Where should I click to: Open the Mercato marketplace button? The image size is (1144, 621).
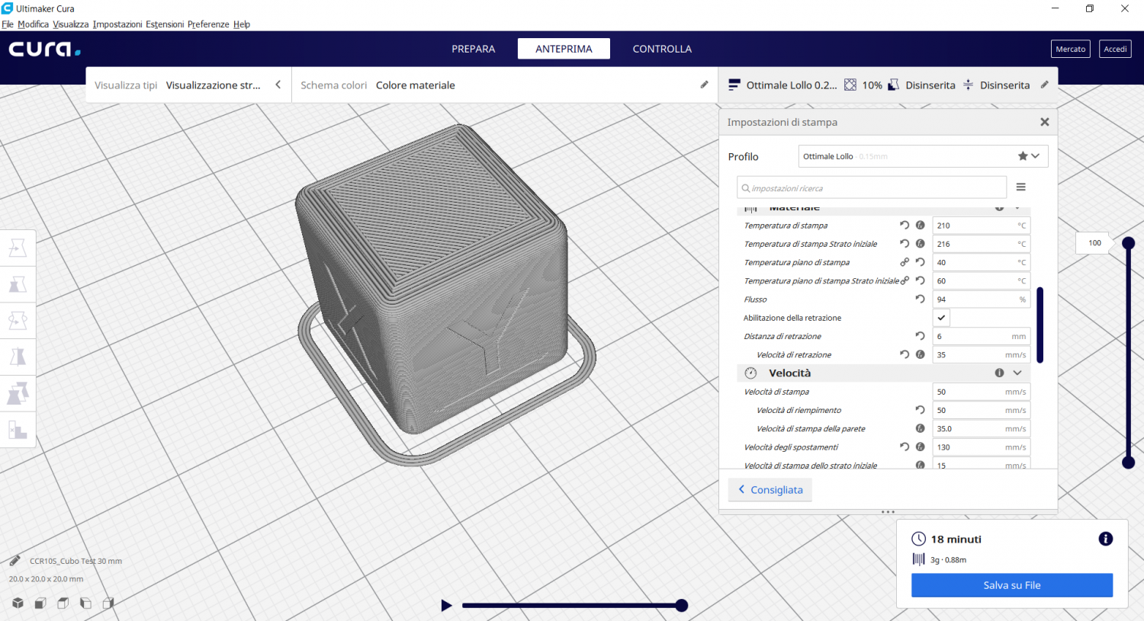pyautogui.click(x=1070, y=49)
